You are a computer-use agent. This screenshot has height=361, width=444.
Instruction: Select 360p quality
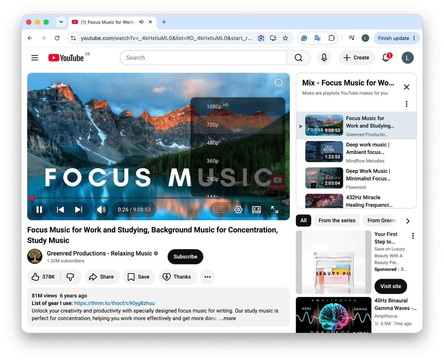(x=238, y=161)
